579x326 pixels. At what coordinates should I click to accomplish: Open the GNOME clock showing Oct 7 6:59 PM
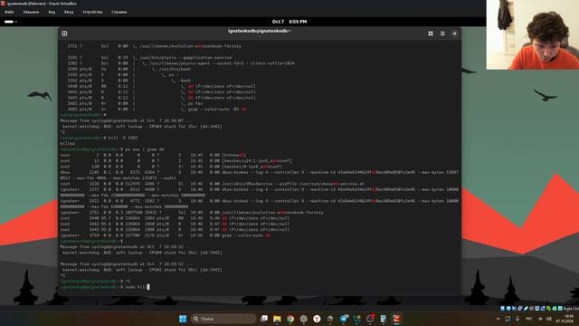coord(289,22)
